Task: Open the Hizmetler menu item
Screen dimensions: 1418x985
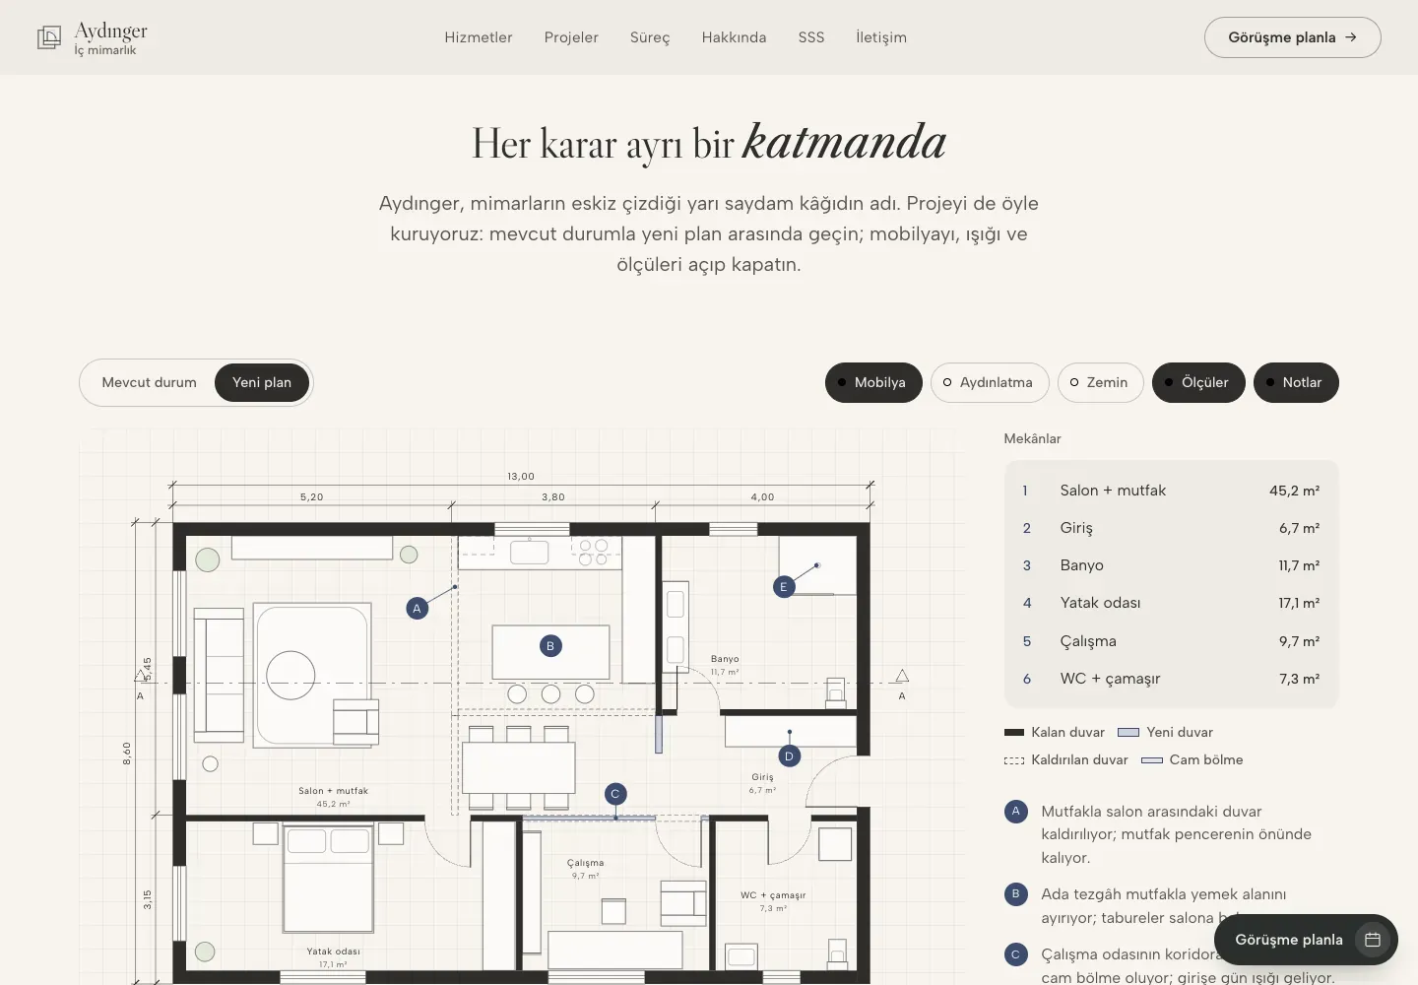Action: click(479, 37)
